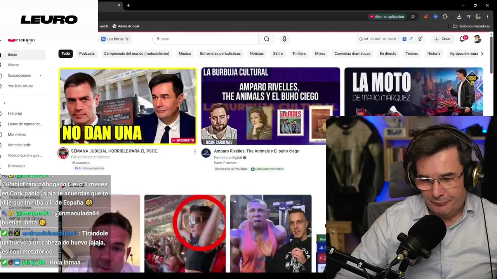
Task: Focus the Buscar search field
Action: click(205, 39)
